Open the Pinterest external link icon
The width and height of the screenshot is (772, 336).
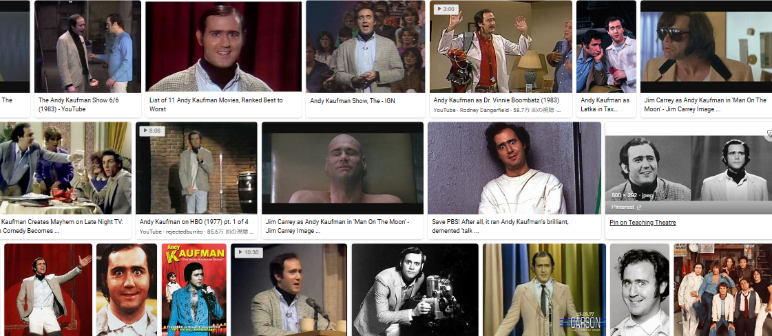[x=638, y=208]
